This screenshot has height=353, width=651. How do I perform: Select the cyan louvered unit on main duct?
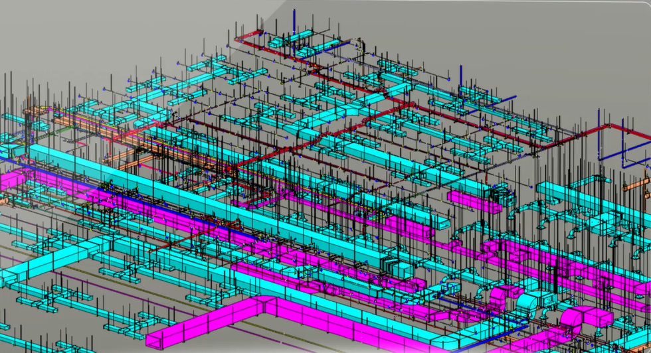tap(397, 267)
